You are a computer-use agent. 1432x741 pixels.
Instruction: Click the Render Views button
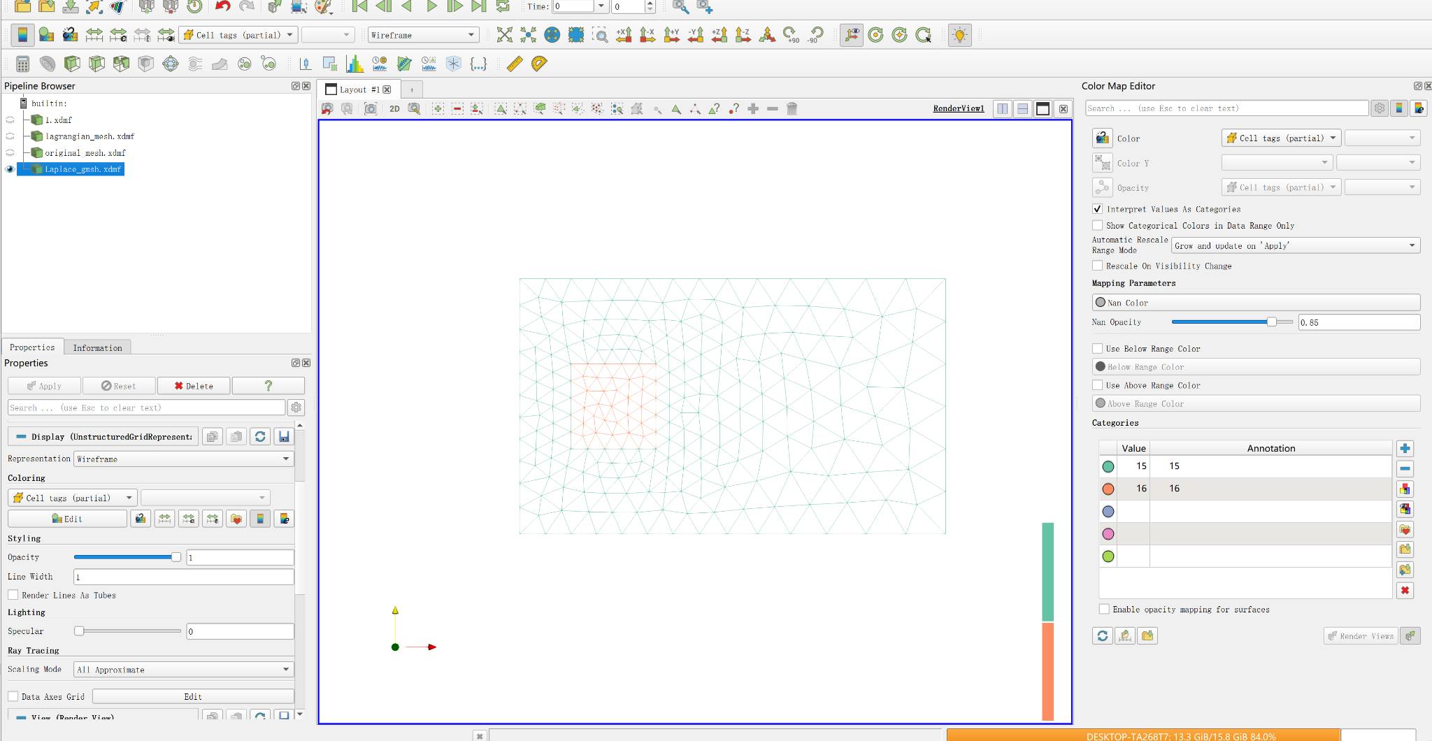pos(1361,636)
